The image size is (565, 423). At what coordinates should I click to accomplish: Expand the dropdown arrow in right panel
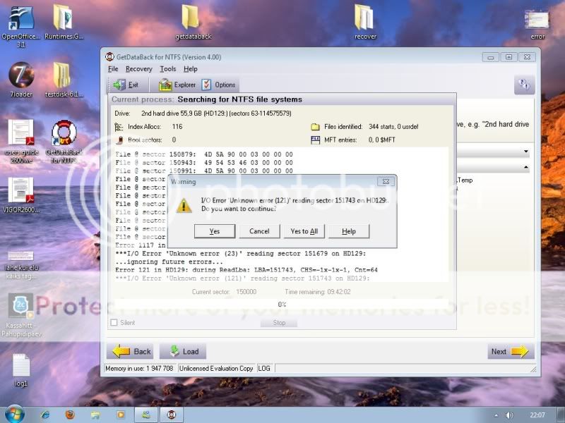(x=526, y=152)
